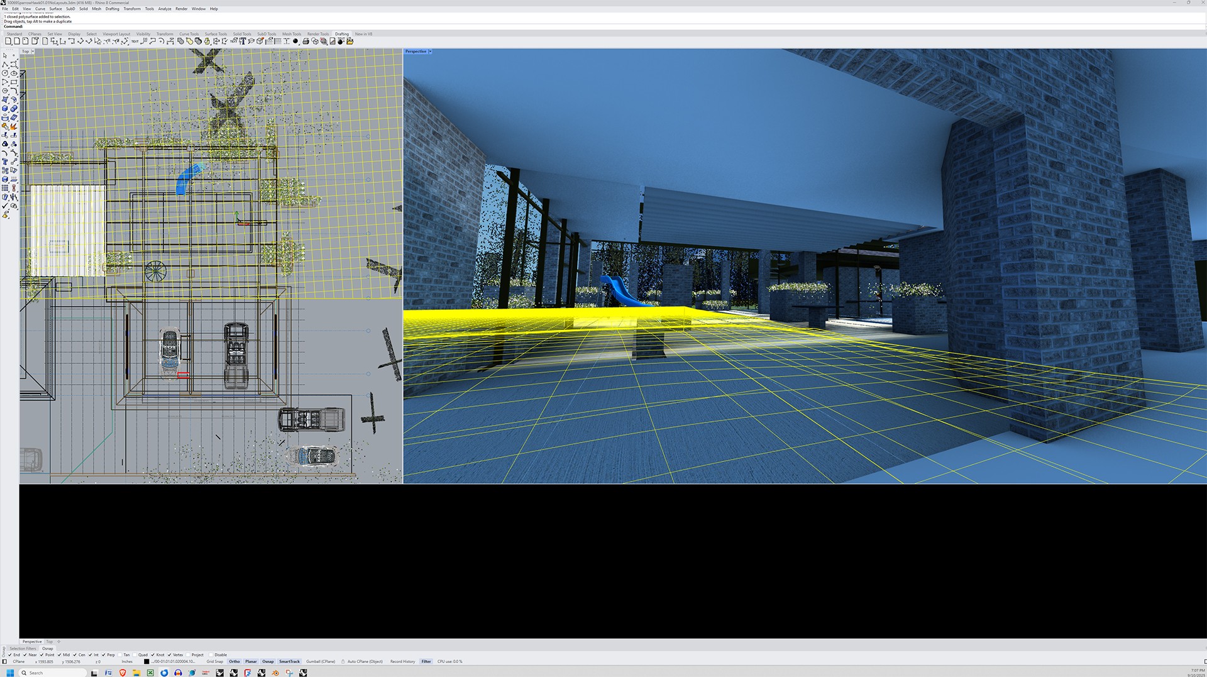Open Excel from the Windows taskbar

150,673
